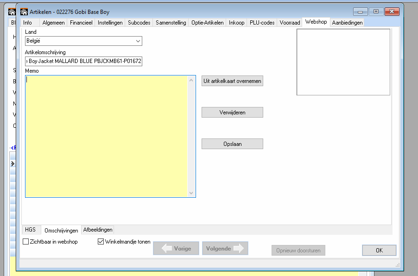Save with the Opslaan button
The width and height of the screenshot is (418, 276).
232,144
